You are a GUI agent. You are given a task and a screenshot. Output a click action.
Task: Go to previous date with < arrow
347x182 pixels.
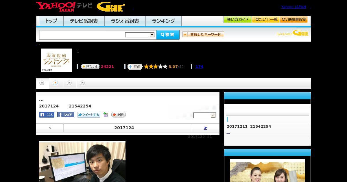tap(50, 128)
